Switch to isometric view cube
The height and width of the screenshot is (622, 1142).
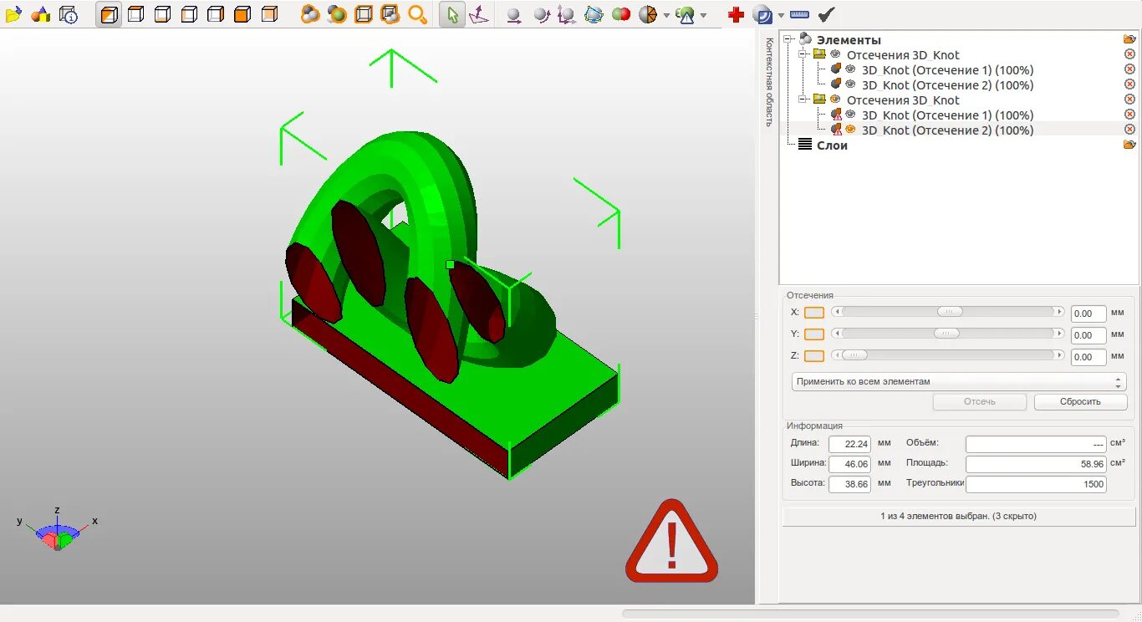pyautogui.click(x=109, y=14)
